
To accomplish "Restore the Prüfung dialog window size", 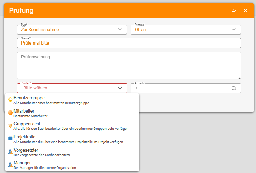I will tap(234, 10).
